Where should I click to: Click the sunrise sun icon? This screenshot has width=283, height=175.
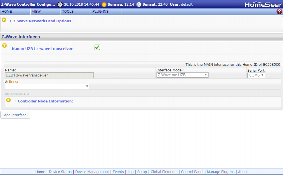point(104,5)
